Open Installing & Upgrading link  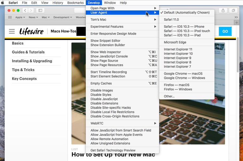click(x=32, y=61)
